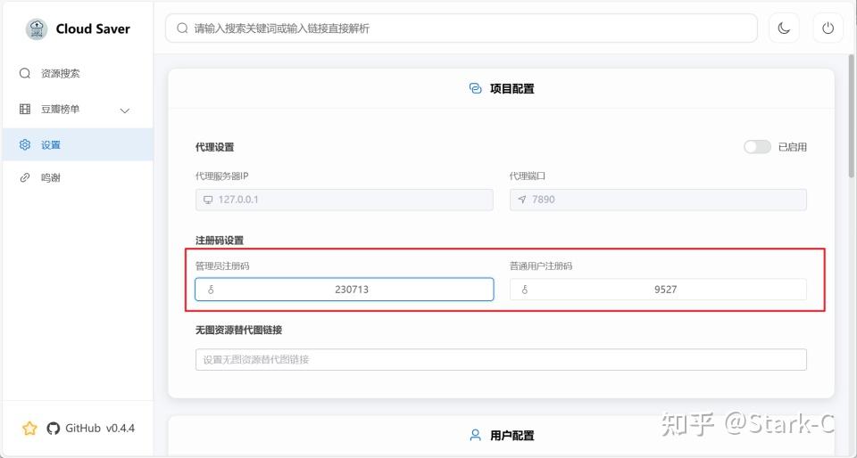Click the 代理服务器IP label
Viewport: 857px width, 458px height.
coord(222,176)
